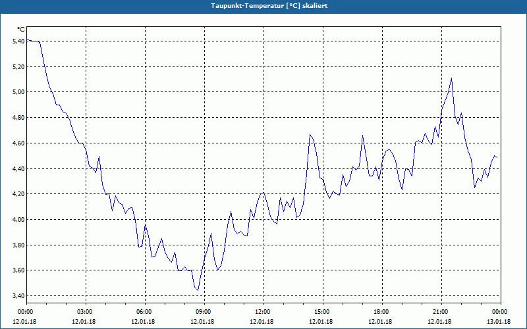Click the curve's highest peak after 21:00
The height and width of the screenshot is (329, 527).
coord(451,78)
